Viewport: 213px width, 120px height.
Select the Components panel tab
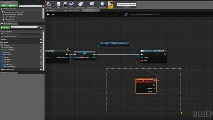pos(9,2)
